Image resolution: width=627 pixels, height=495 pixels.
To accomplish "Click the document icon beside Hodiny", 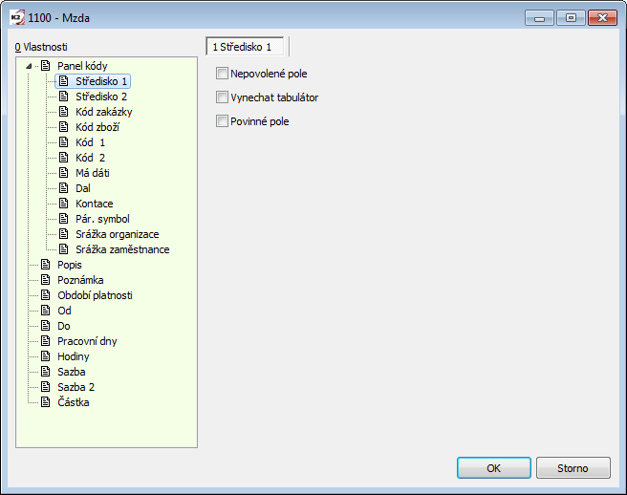I will click(x=45, y=356).
